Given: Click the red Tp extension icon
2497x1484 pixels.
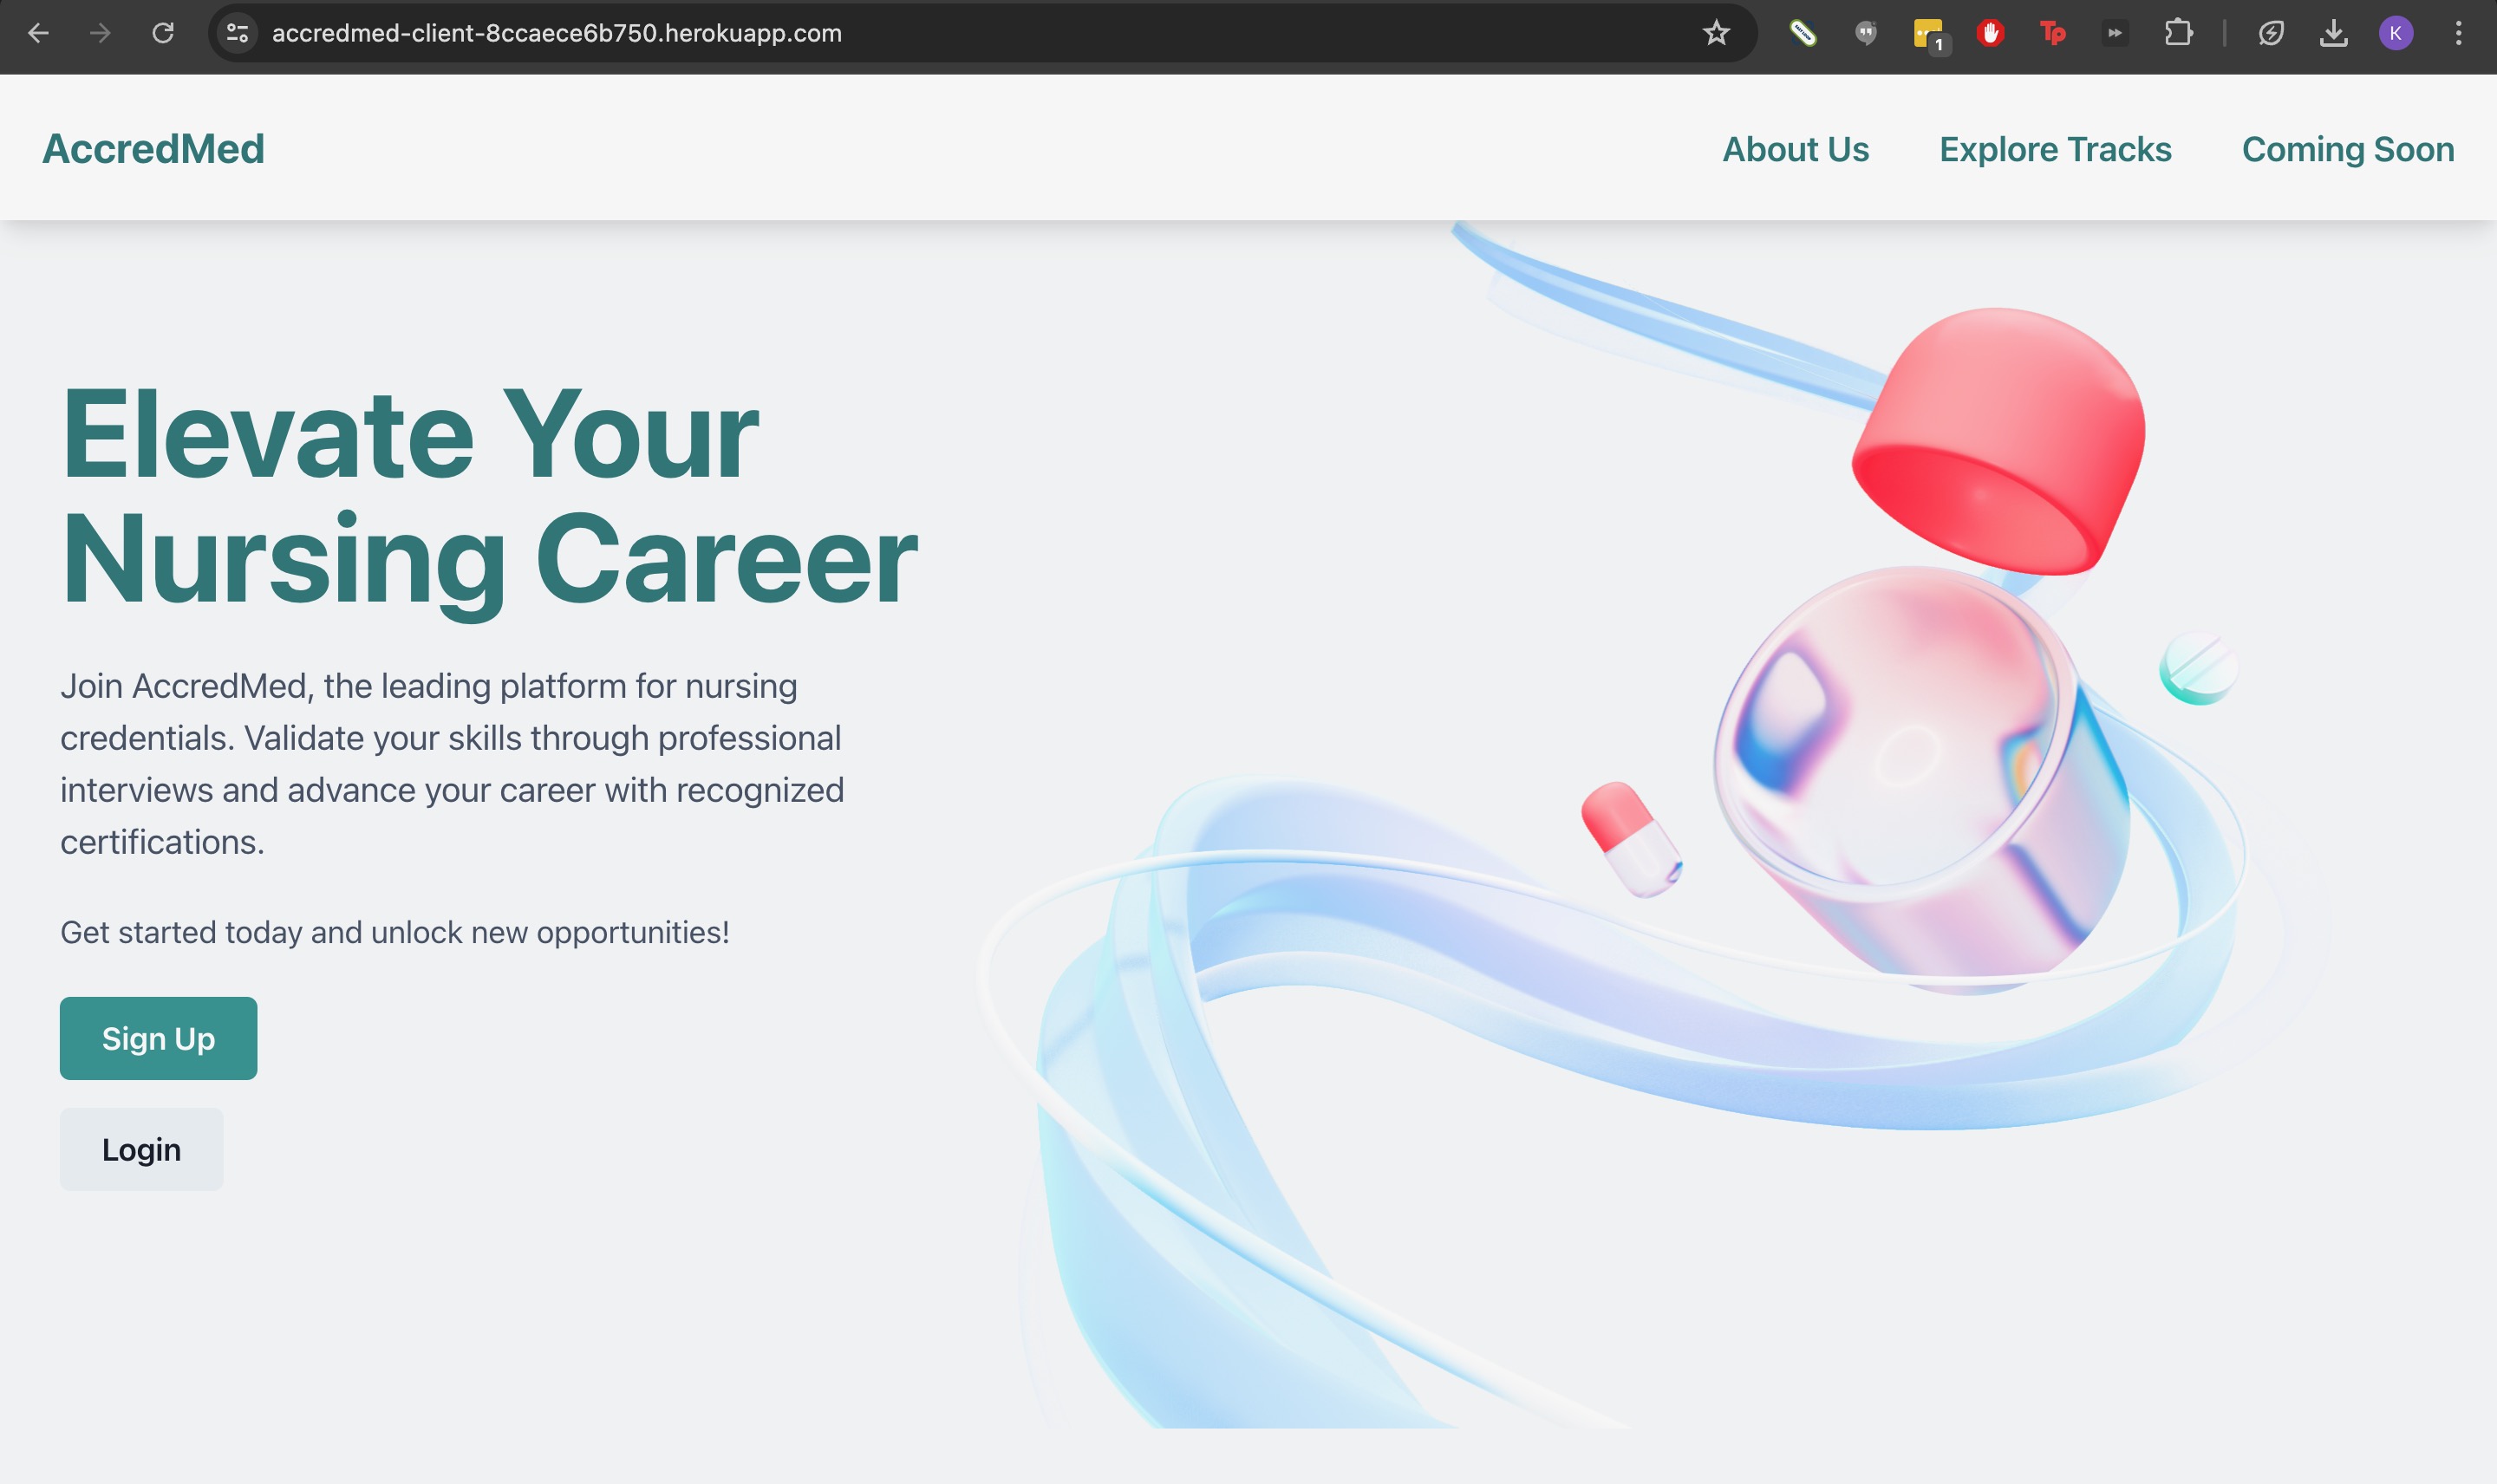Looking at the screenshot, I should 2053,33.
